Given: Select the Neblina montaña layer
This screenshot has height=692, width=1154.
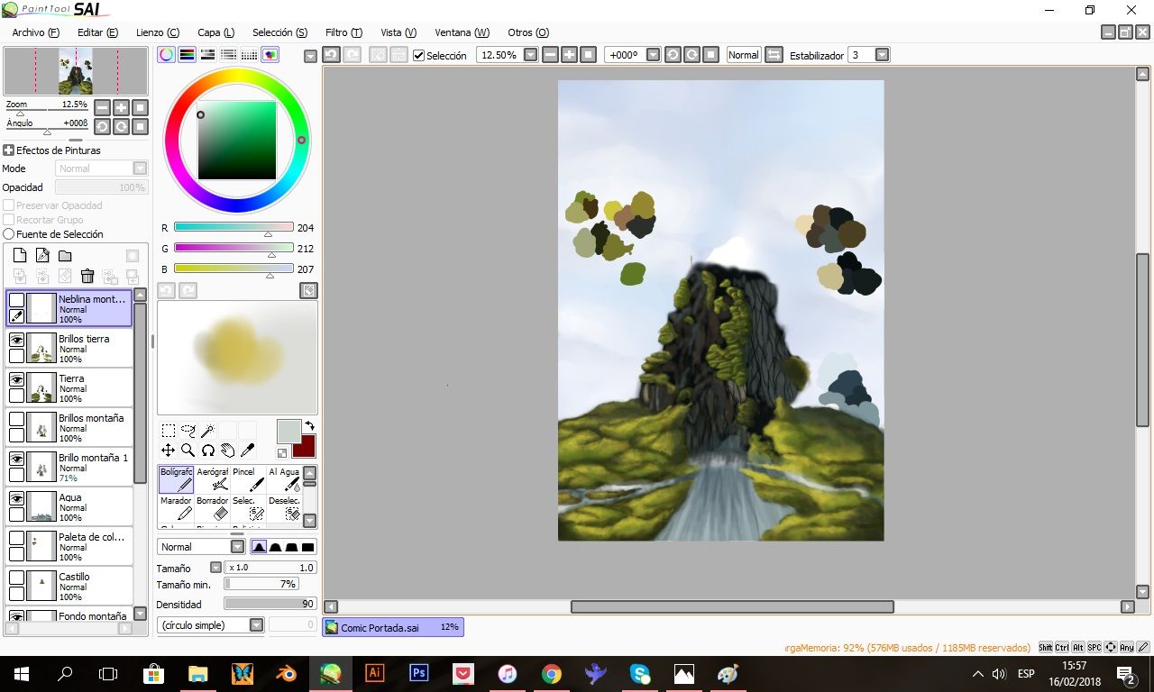Looking at the screenshot, I should click(69, 308).
